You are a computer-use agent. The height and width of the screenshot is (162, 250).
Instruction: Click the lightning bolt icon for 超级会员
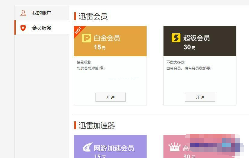pos(176,38)
